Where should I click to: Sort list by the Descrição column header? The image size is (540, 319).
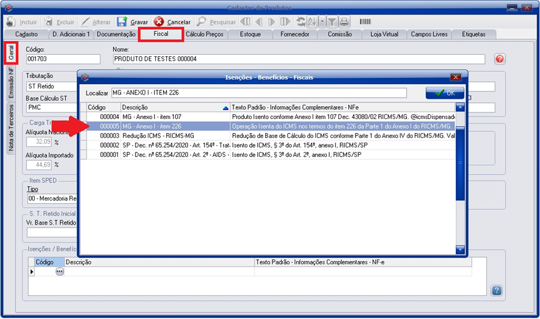pyautogui.click(x=175, y=107)
